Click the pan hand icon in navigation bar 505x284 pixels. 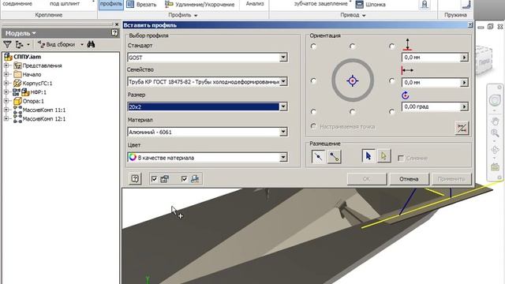click(x=495, y=121)
